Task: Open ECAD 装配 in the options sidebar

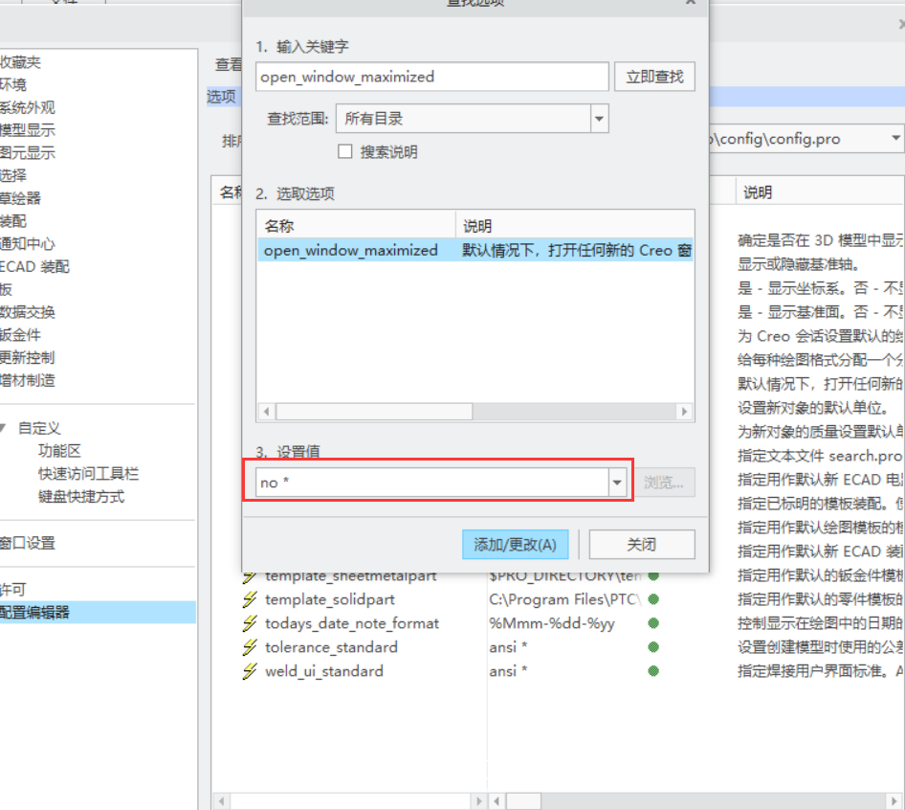Action: click(x=34, y=266)
